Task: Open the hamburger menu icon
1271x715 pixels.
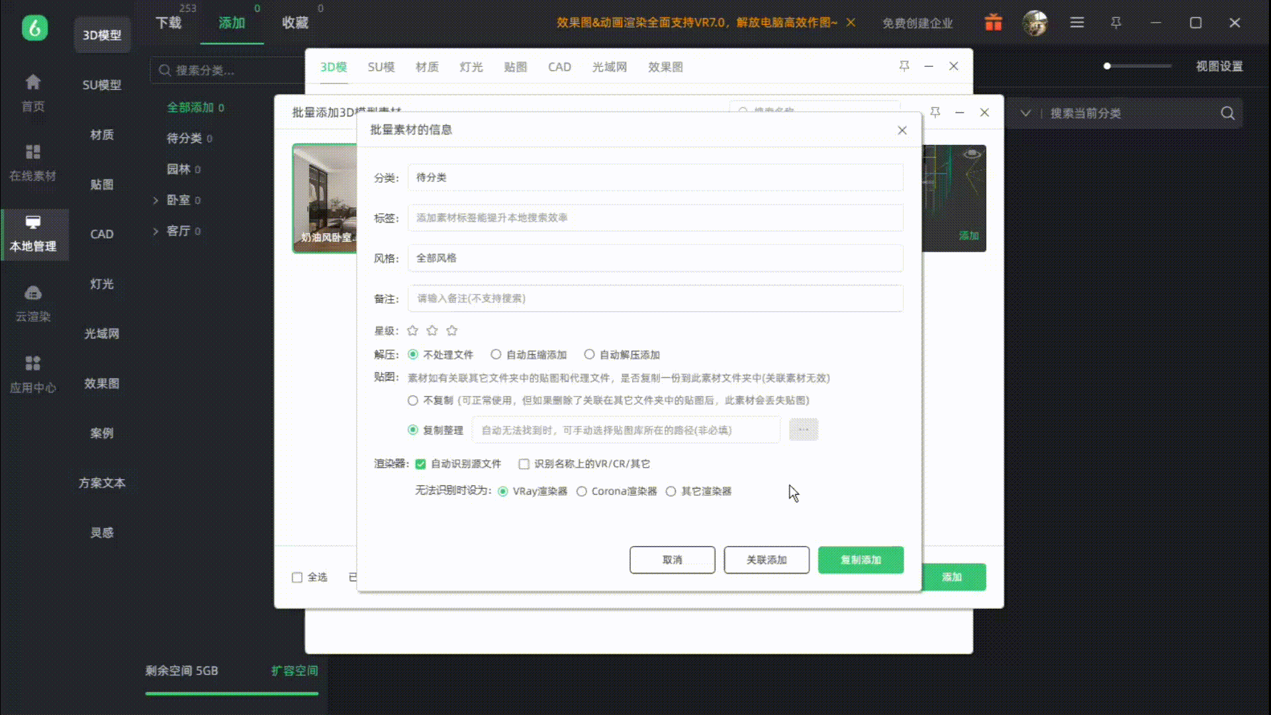Action: tap(1077, 23)
